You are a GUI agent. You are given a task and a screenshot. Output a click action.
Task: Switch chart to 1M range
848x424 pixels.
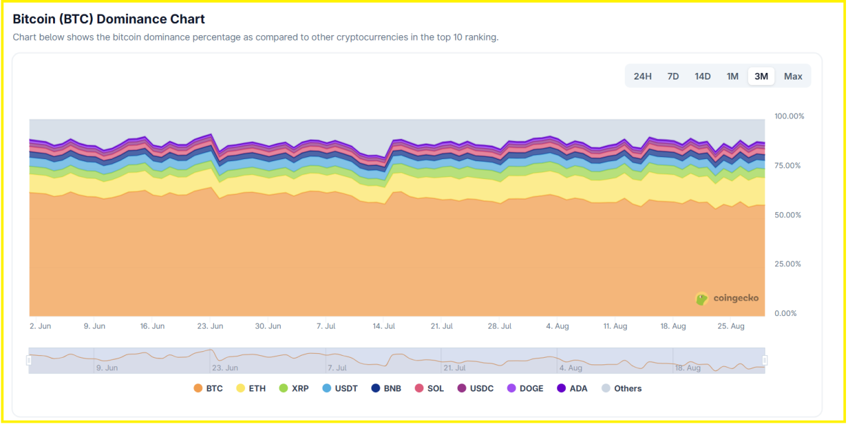(x=732, y=76)
